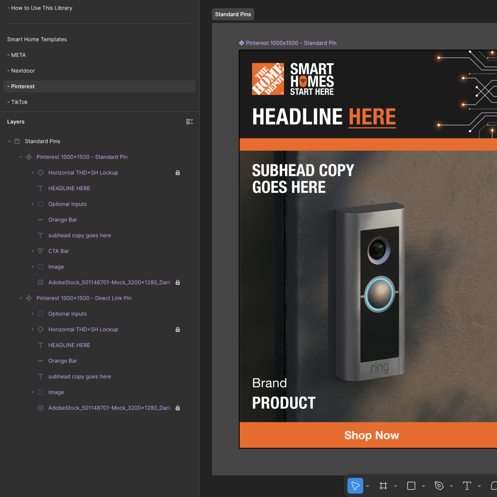Open the shape tools dropdown arrow

point(423,486)
